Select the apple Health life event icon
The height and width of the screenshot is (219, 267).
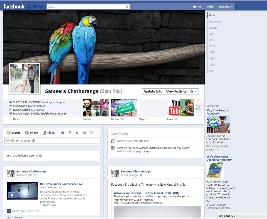pos(85,133)
